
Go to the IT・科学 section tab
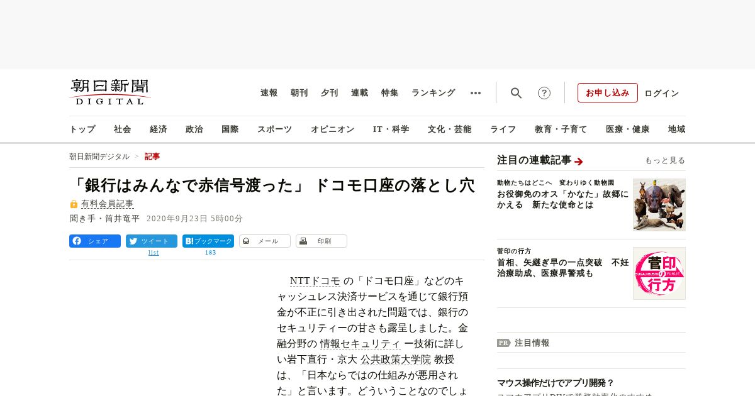(x=391, y=129)
